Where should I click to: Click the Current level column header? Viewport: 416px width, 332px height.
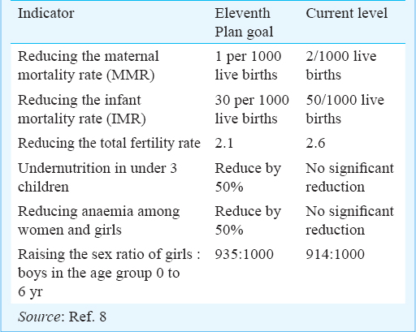[347, 13]
